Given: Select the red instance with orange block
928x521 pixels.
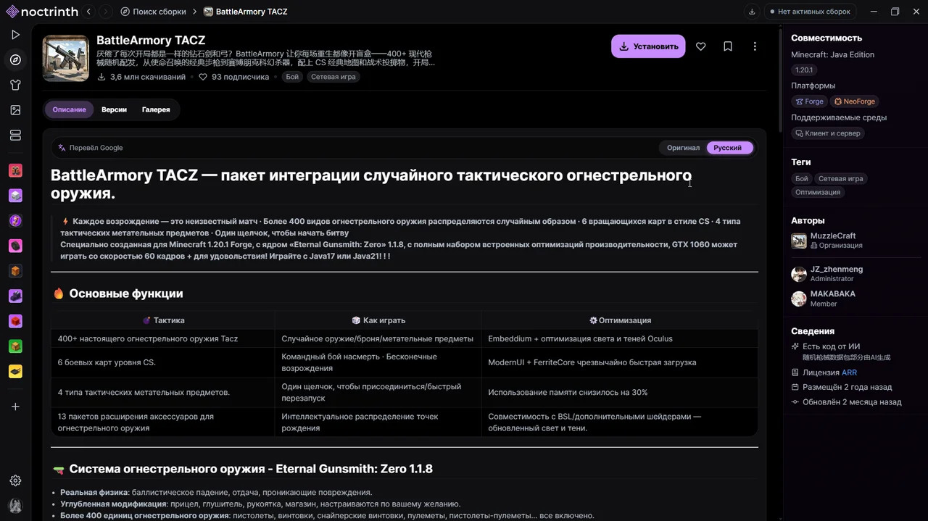Looking at the screenshot, I should click(15, 171).
